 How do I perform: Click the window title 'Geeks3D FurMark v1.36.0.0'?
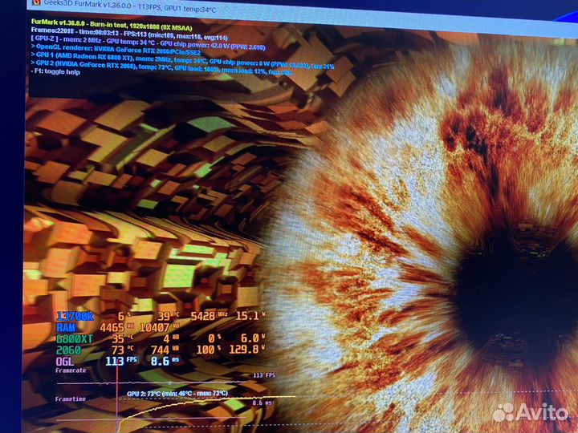pyautogui.click(x=87, y=4)
